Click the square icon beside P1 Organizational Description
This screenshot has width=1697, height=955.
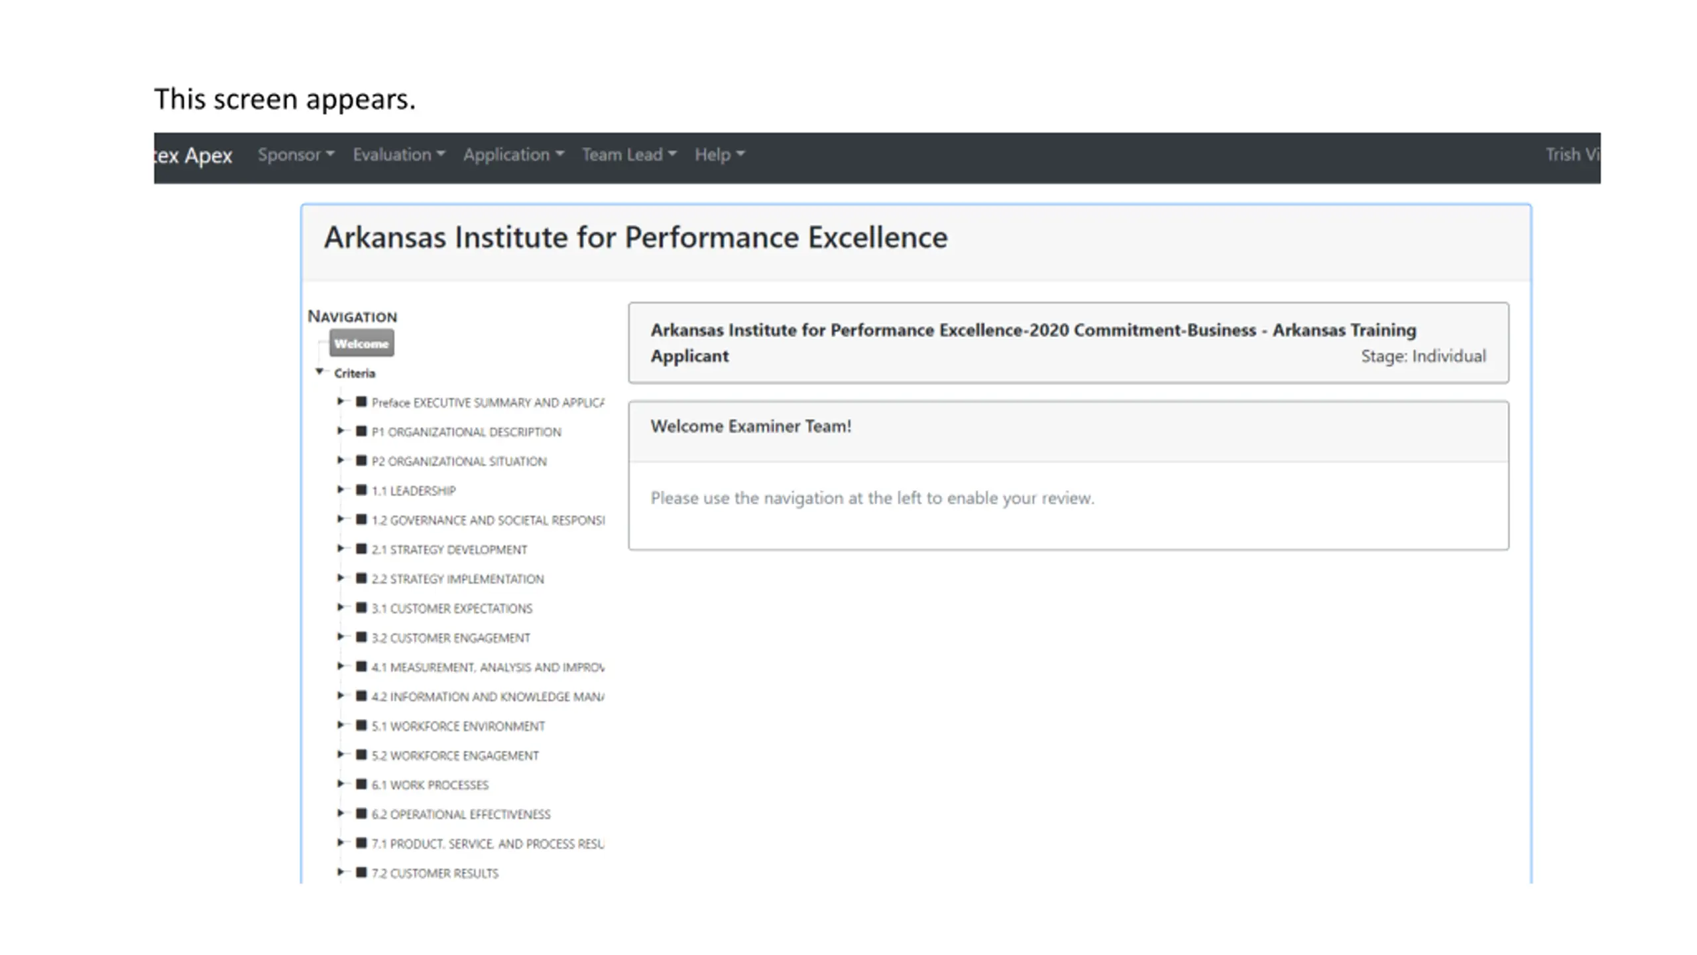361,431
